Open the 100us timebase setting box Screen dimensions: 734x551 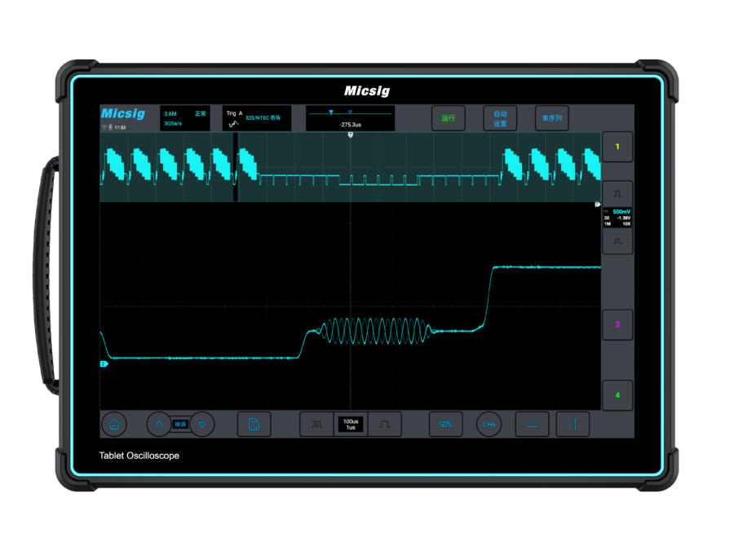[x=350, y=424]
